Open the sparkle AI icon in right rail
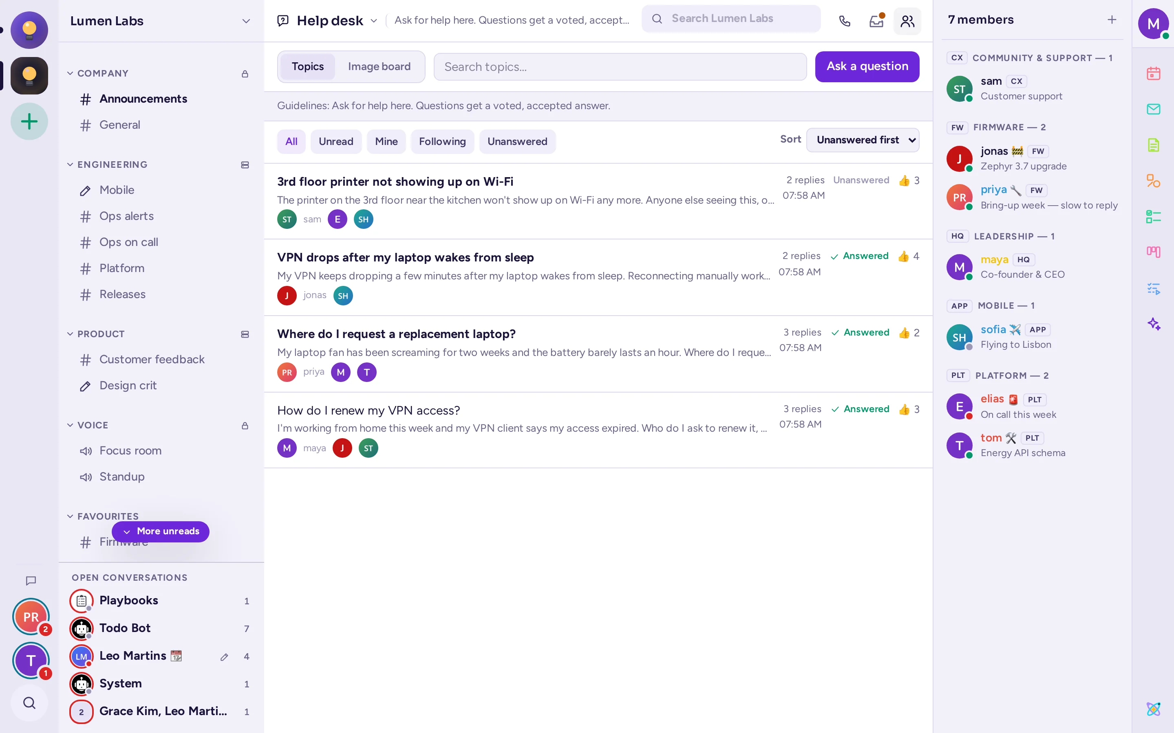The height and width of the screenshot is (733, 1174). pyautogui.click(x=1153, y=324)
